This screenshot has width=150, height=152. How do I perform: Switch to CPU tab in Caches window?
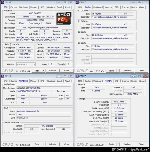pyautogui.click(x=80, y=7)
